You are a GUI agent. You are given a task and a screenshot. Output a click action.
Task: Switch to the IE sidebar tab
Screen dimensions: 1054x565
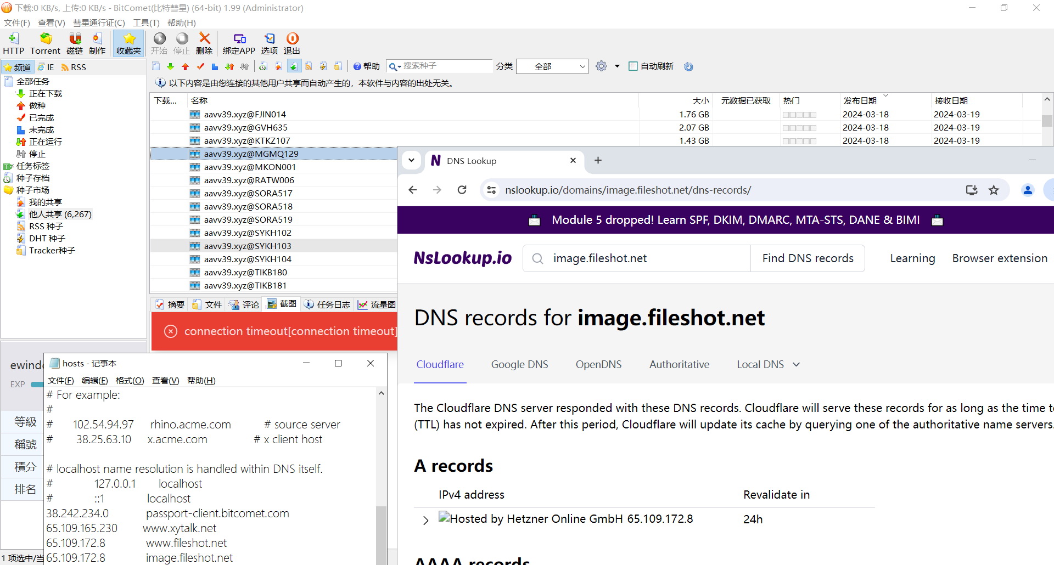point(46,67)
